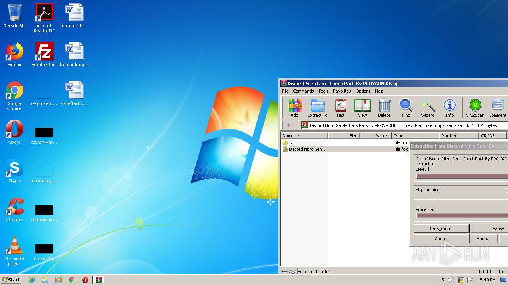Click the Add icon in WinRAR toolbar
This screenshot has width=508, height=285.
(294, 108)
